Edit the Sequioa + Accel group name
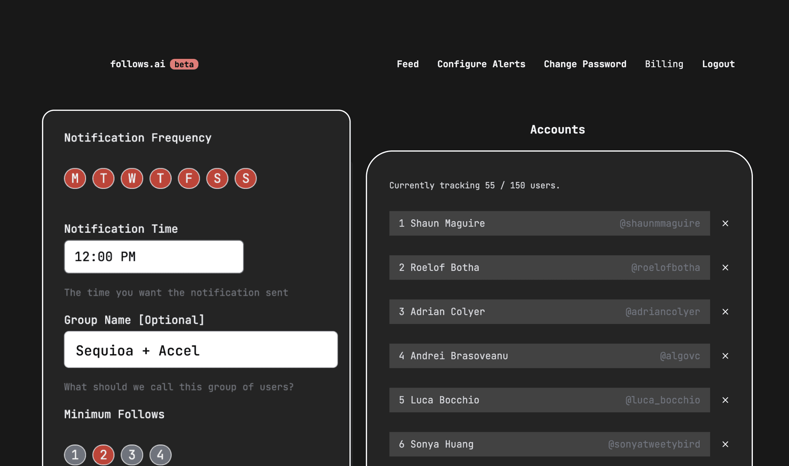Viewport: 789px width, 466px height. (201, 350)
